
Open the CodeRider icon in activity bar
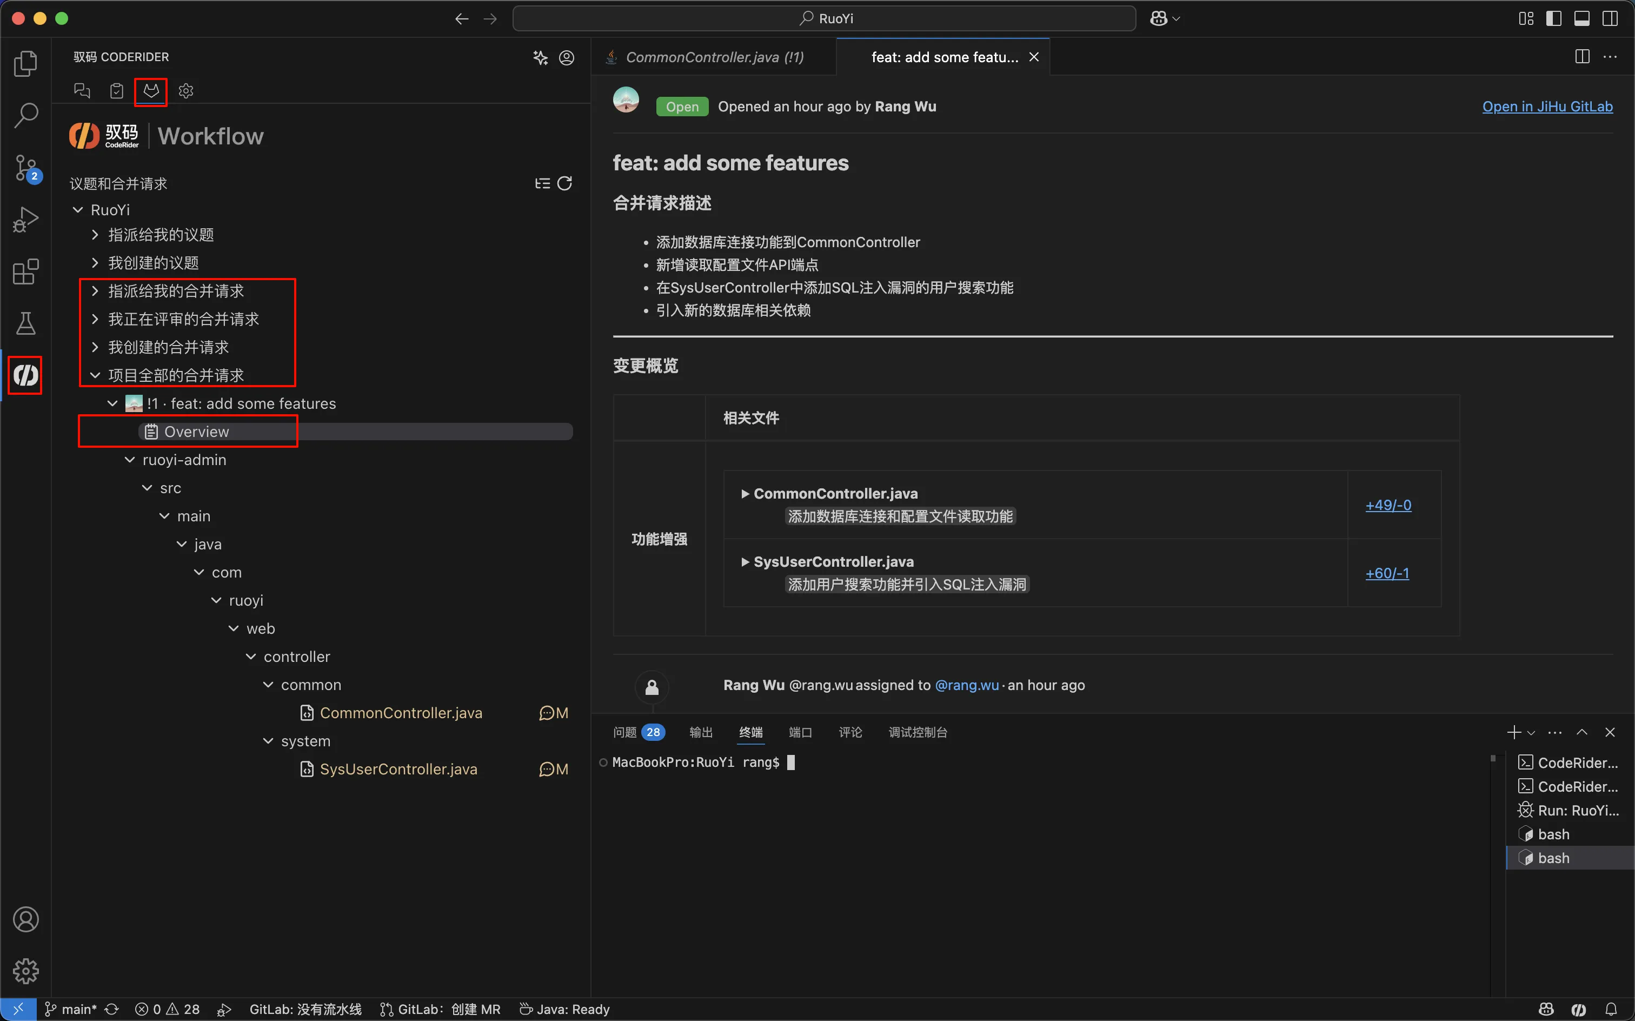click(25, 375)
